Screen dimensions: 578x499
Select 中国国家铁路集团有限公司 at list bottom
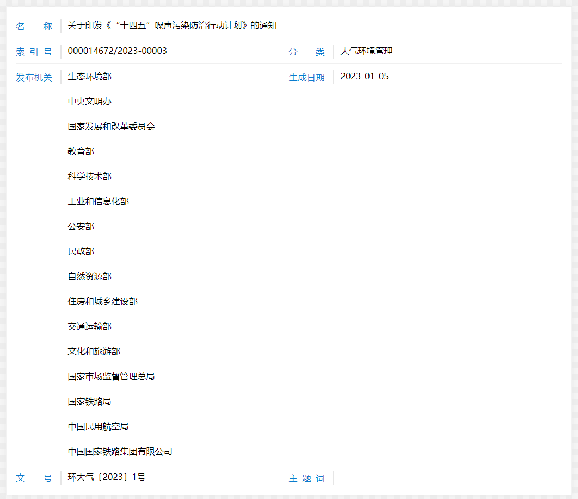click(x=120, y=451)
